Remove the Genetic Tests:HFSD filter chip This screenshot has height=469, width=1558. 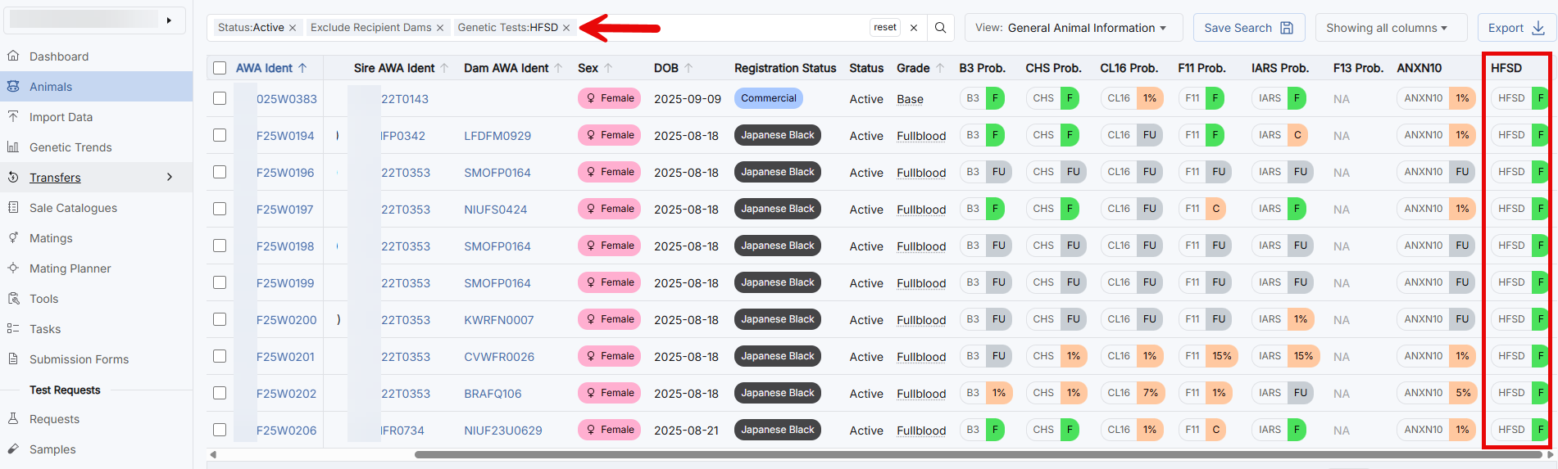[x=566, y=28]
